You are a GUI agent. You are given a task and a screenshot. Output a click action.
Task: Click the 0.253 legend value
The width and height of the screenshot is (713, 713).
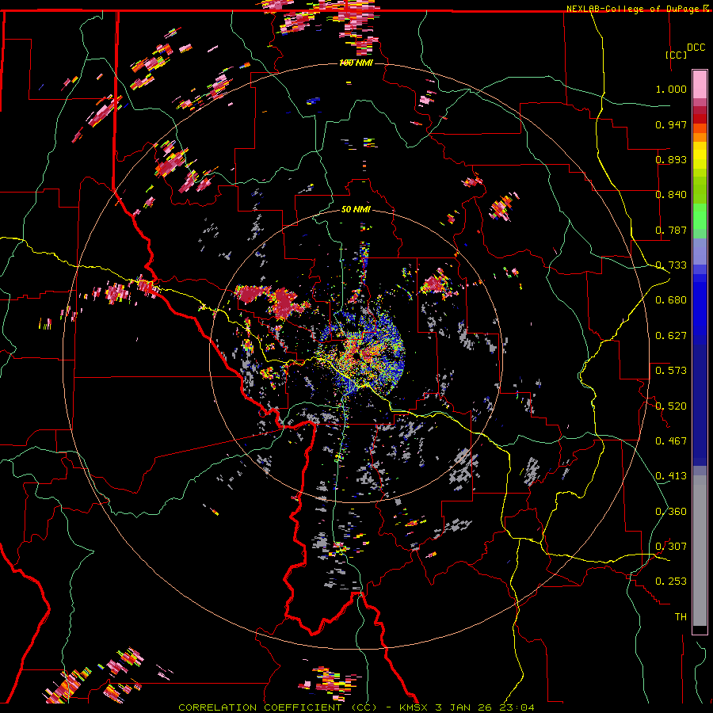(671, 581)
